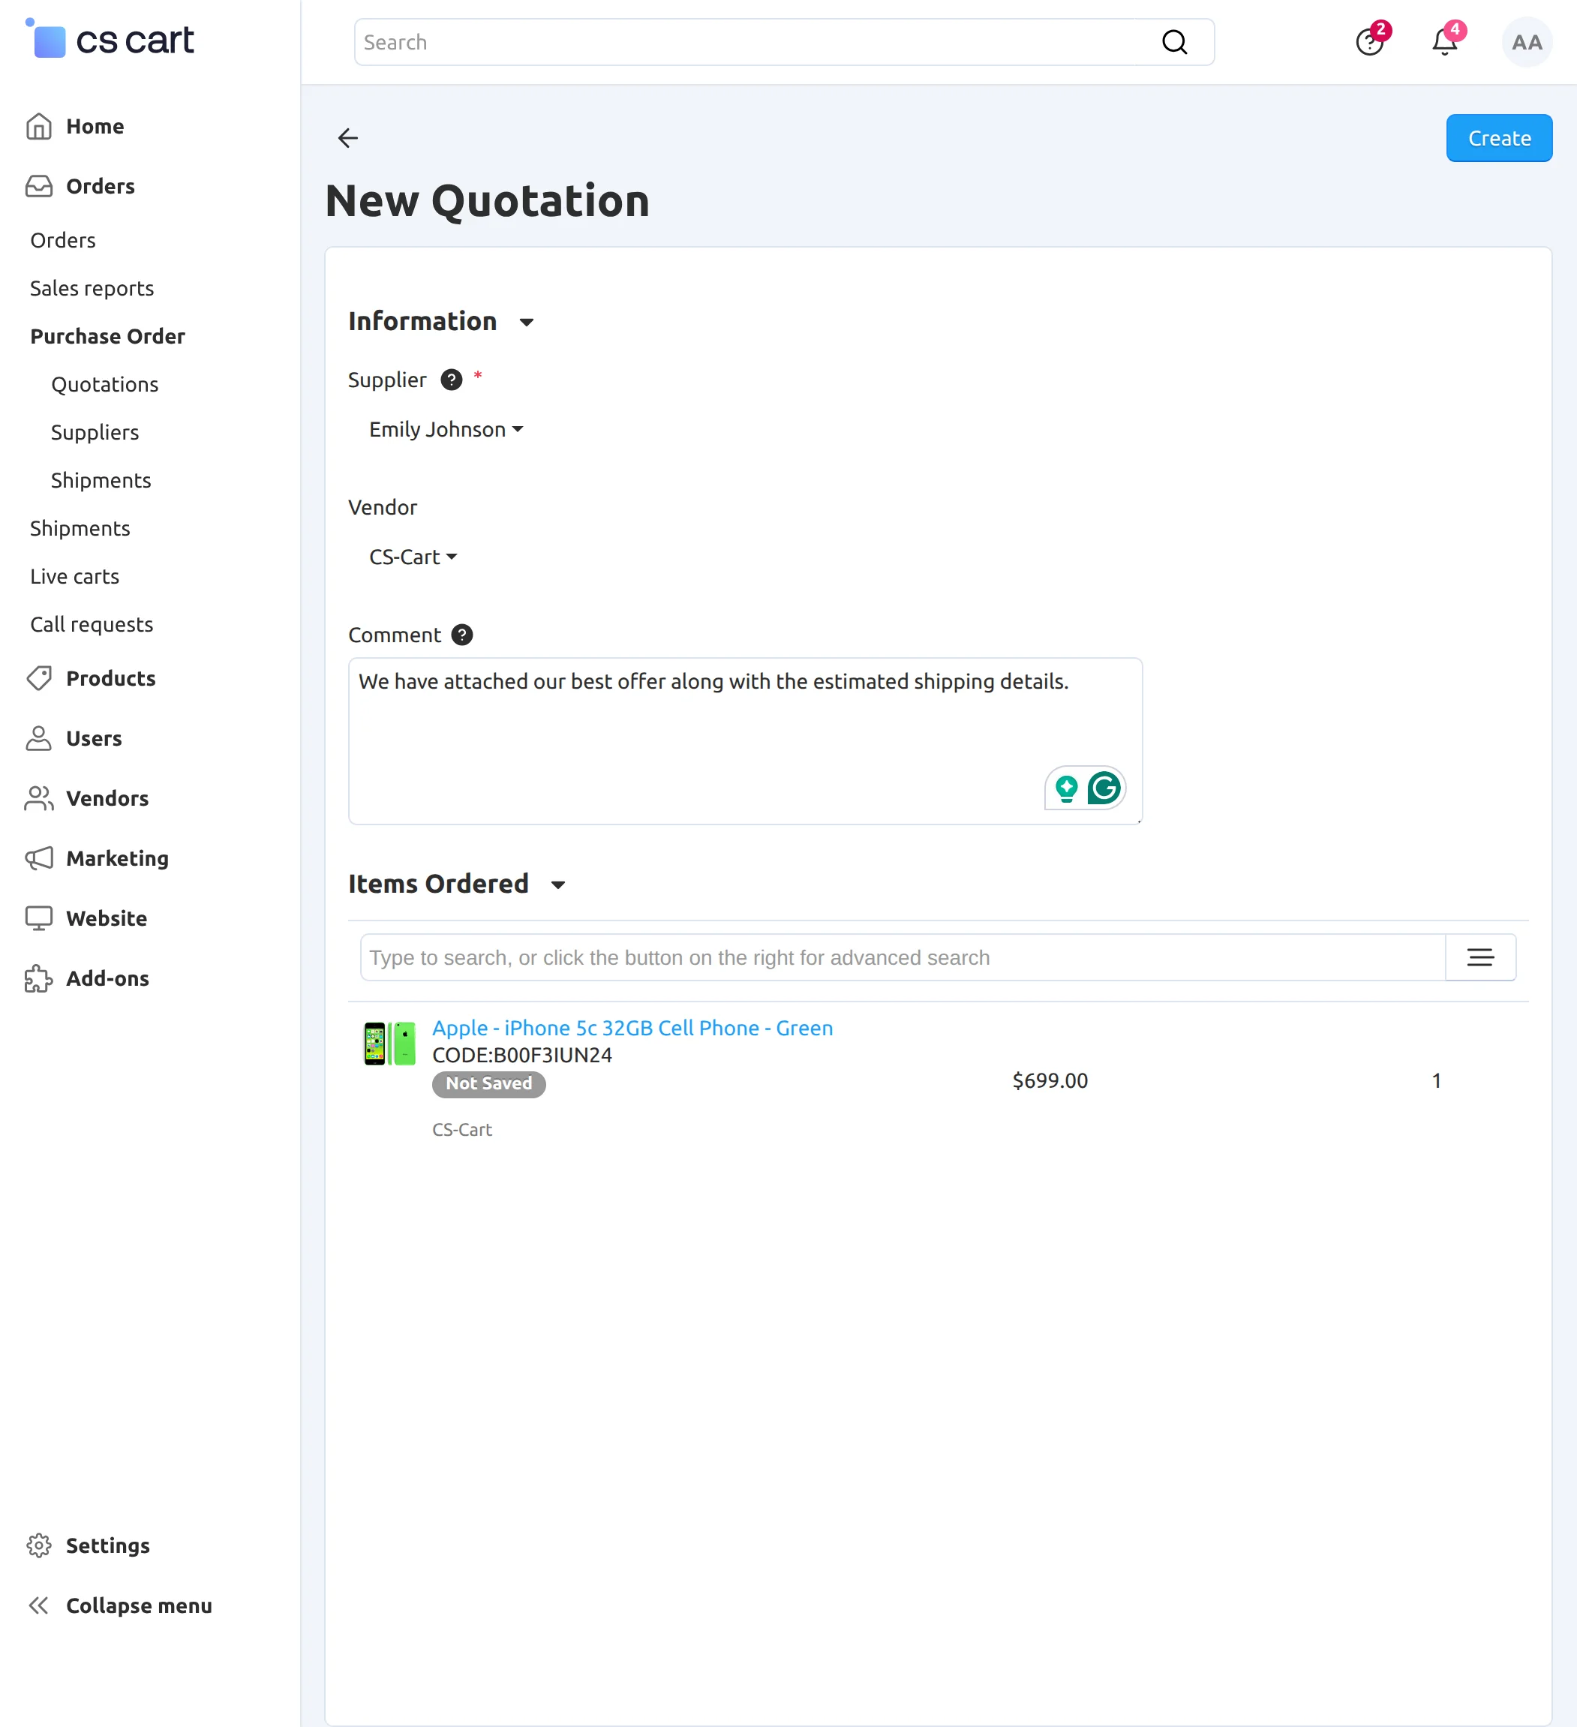This screenshot has height=1727, width=1577.
Task: Open the Products menu
Action: point(110,678)
